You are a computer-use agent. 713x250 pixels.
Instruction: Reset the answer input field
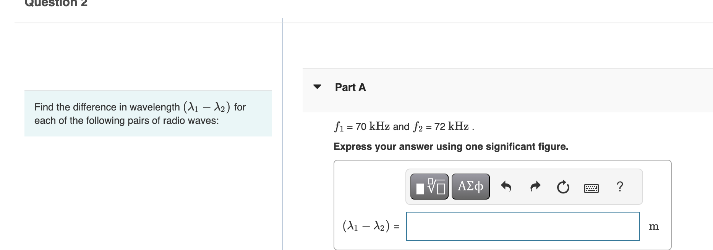point(563,186)
